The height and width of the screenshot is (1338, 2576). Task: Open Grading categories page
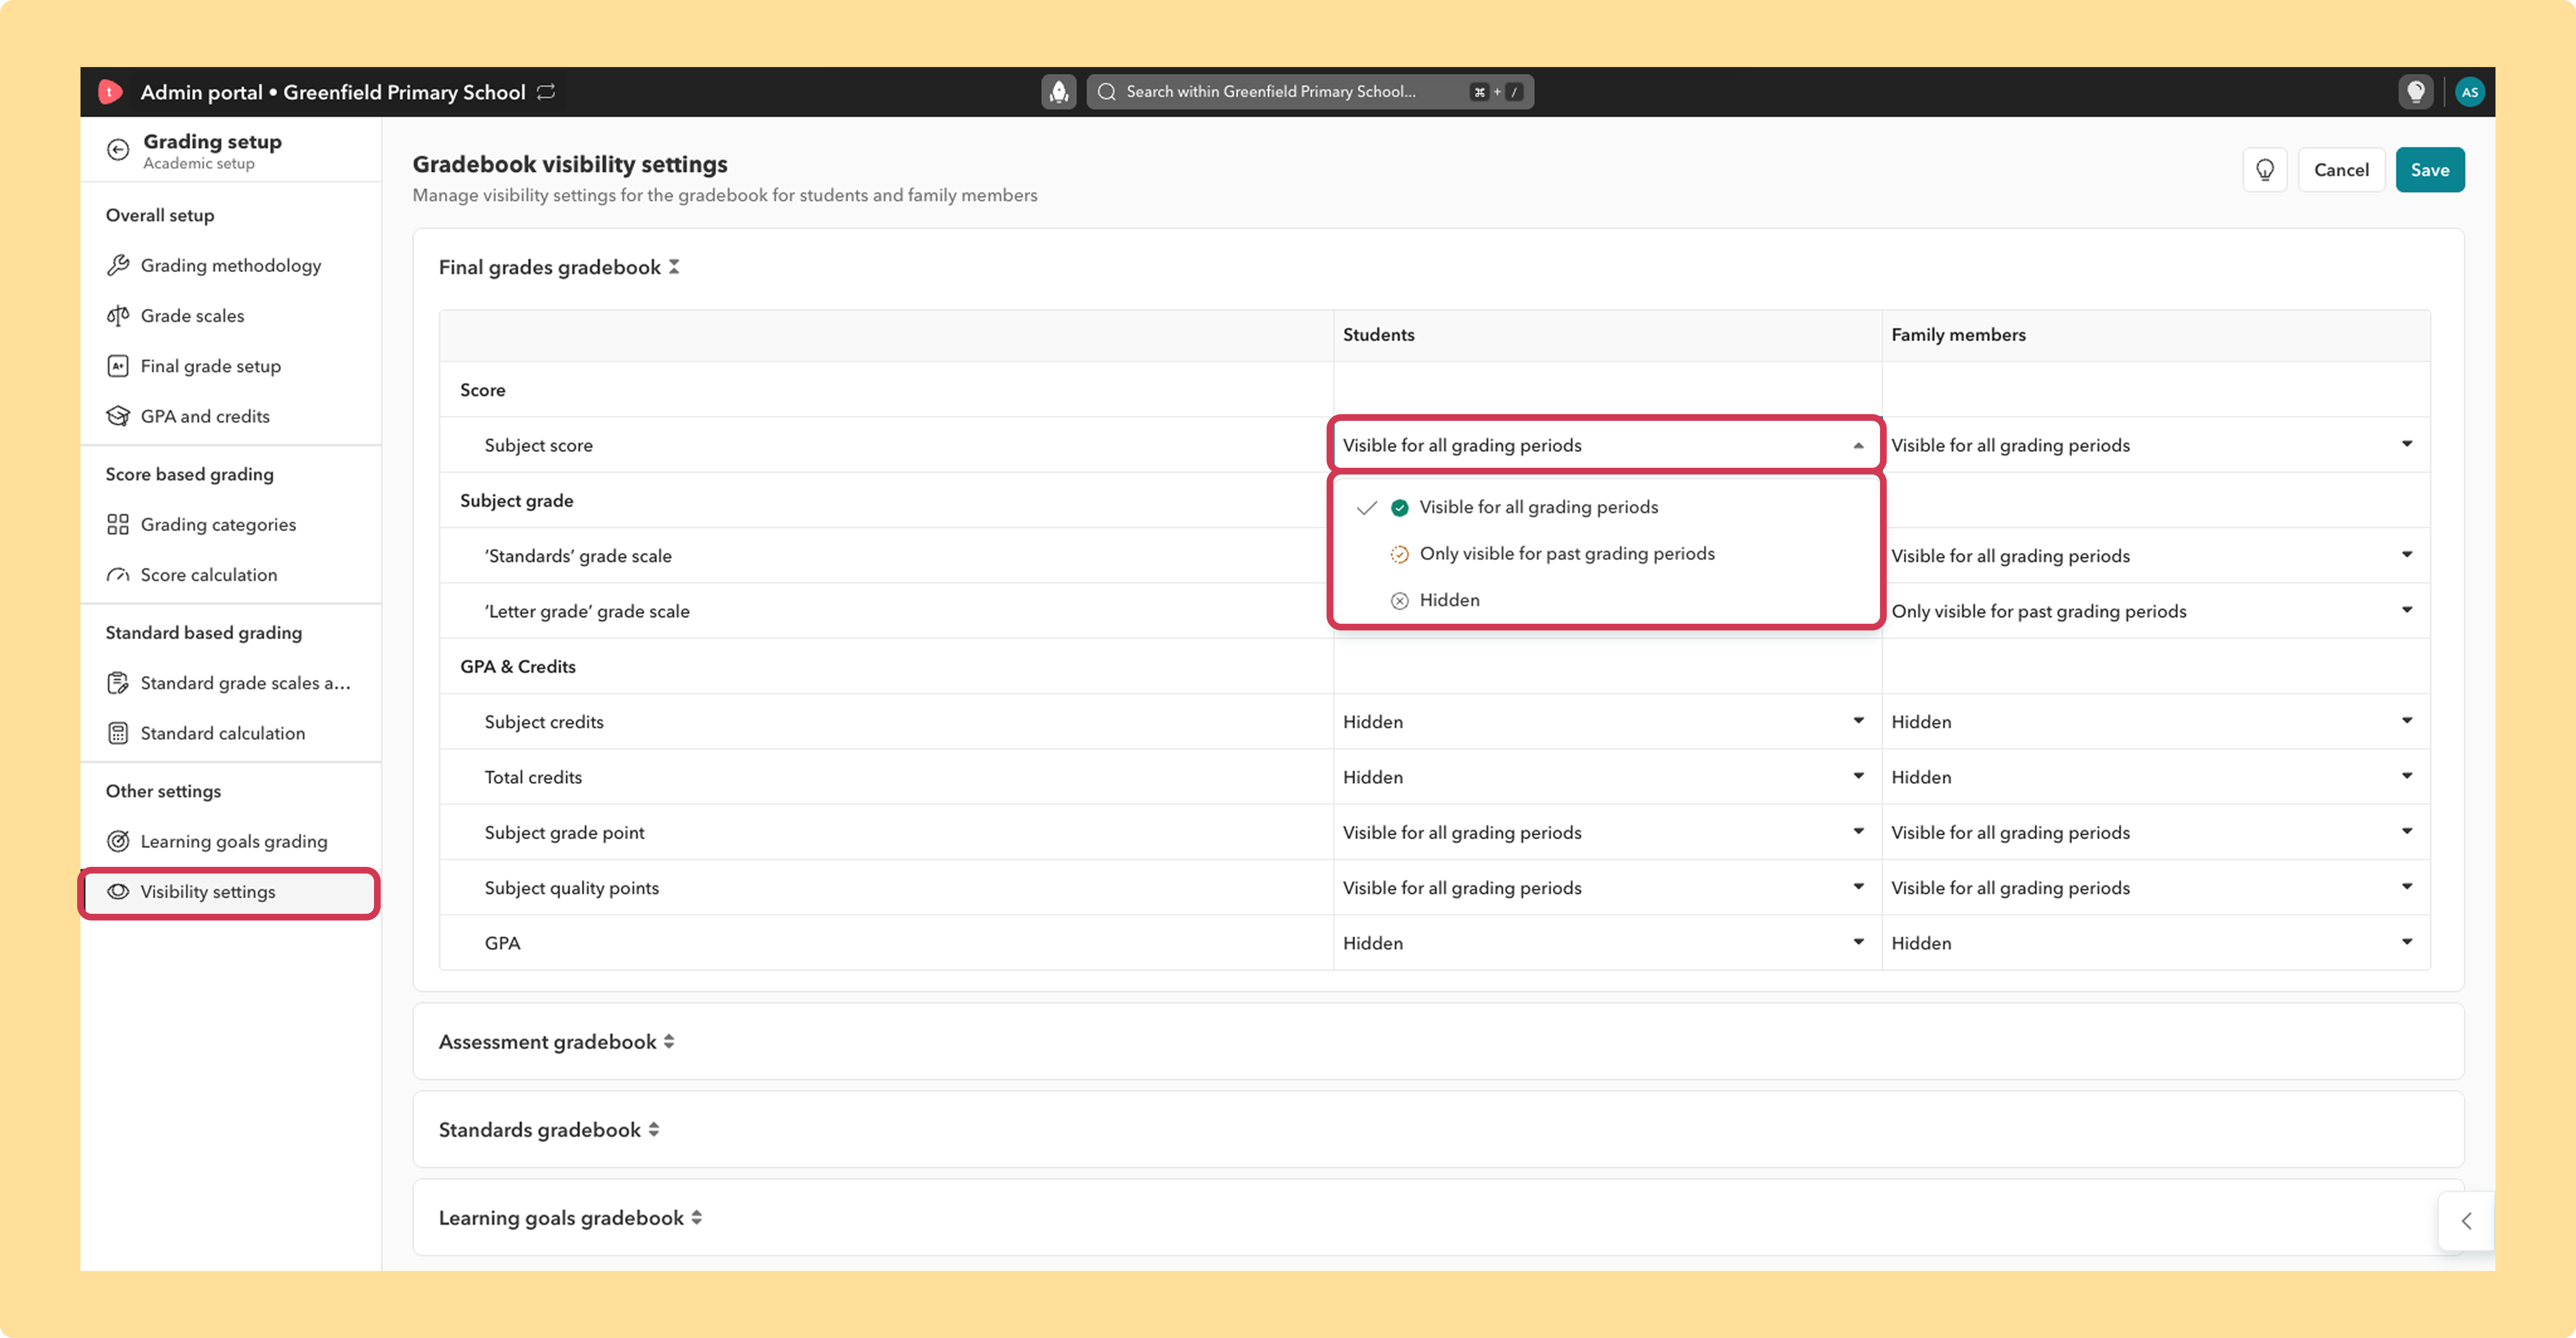tap(230, 525)
